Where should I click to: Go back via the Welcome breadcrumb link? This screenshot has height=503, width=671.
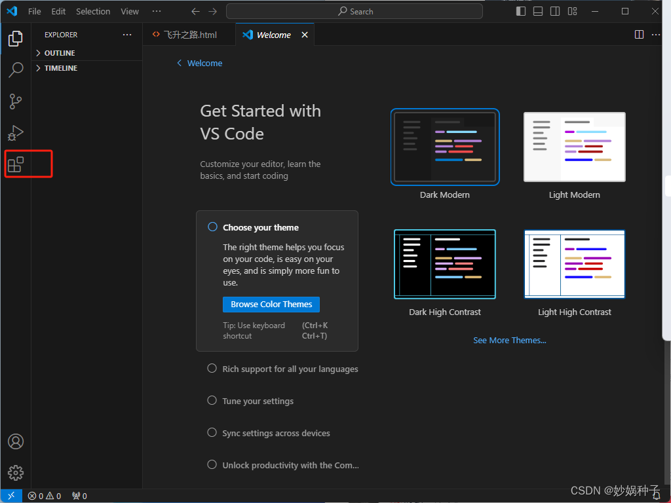click(200, 64)
